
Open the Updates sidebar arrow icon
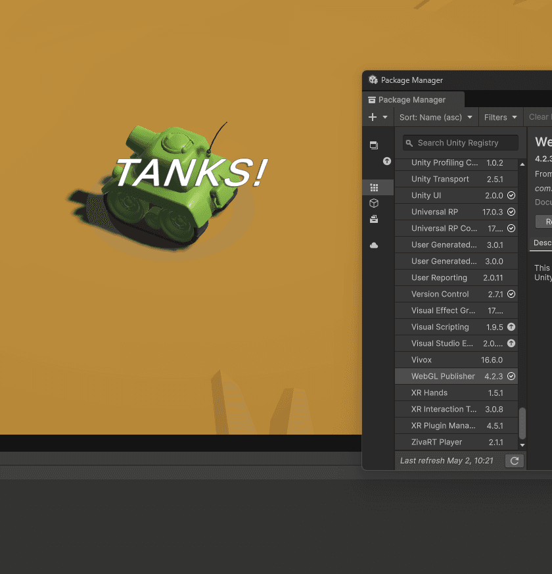point(387,161)
